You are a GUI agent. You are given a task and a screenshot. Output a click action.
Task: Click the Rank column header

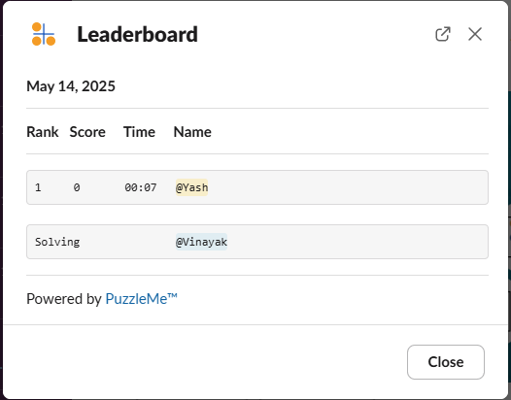click(x=43, y=132)
